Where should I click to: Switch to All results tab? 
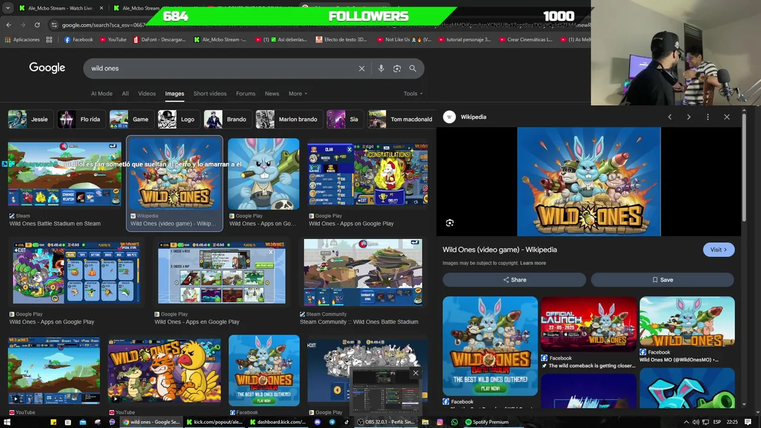click(125, 93)
